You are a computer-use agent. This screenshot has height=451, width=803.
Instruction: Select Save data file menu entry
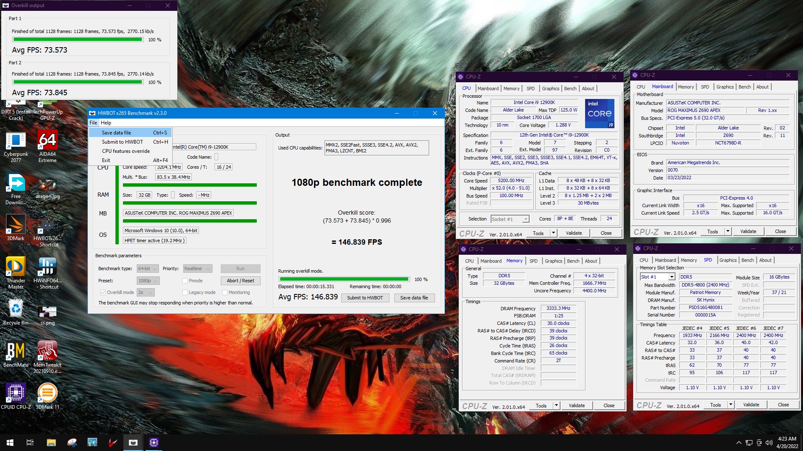tap(130, 133)
